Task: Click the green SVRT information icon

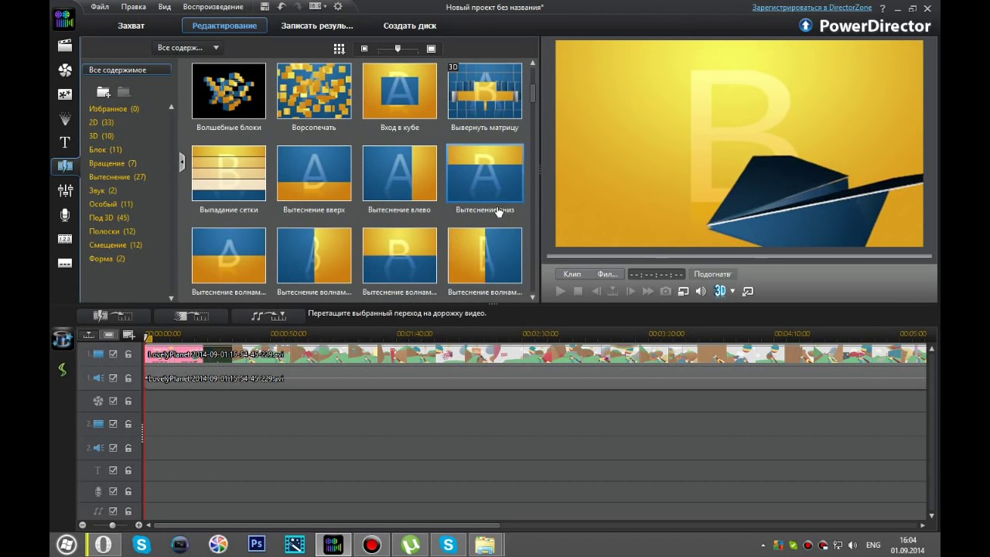Action: click(63, 371)
